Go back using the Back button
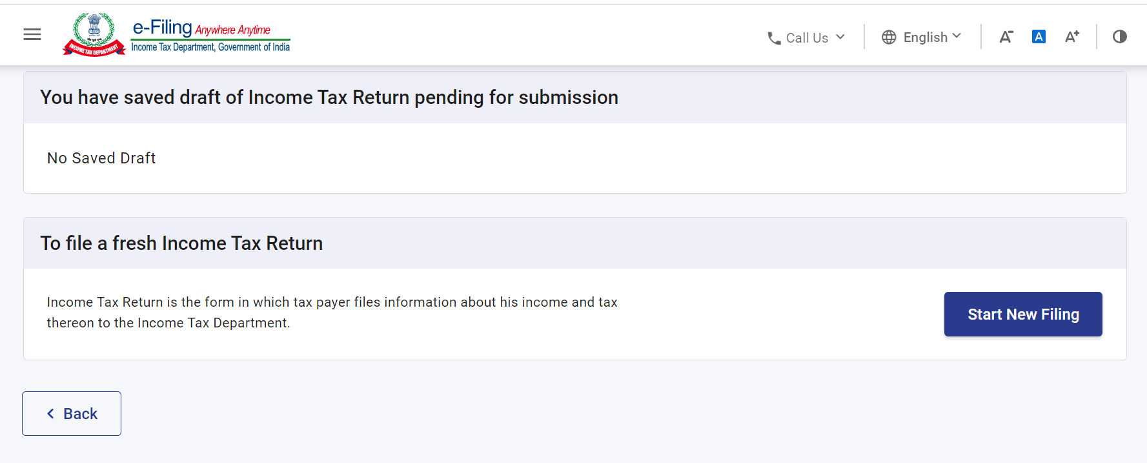Image resolution: width=1147 pixels, height=463 pixels. (x=72, y=413)
